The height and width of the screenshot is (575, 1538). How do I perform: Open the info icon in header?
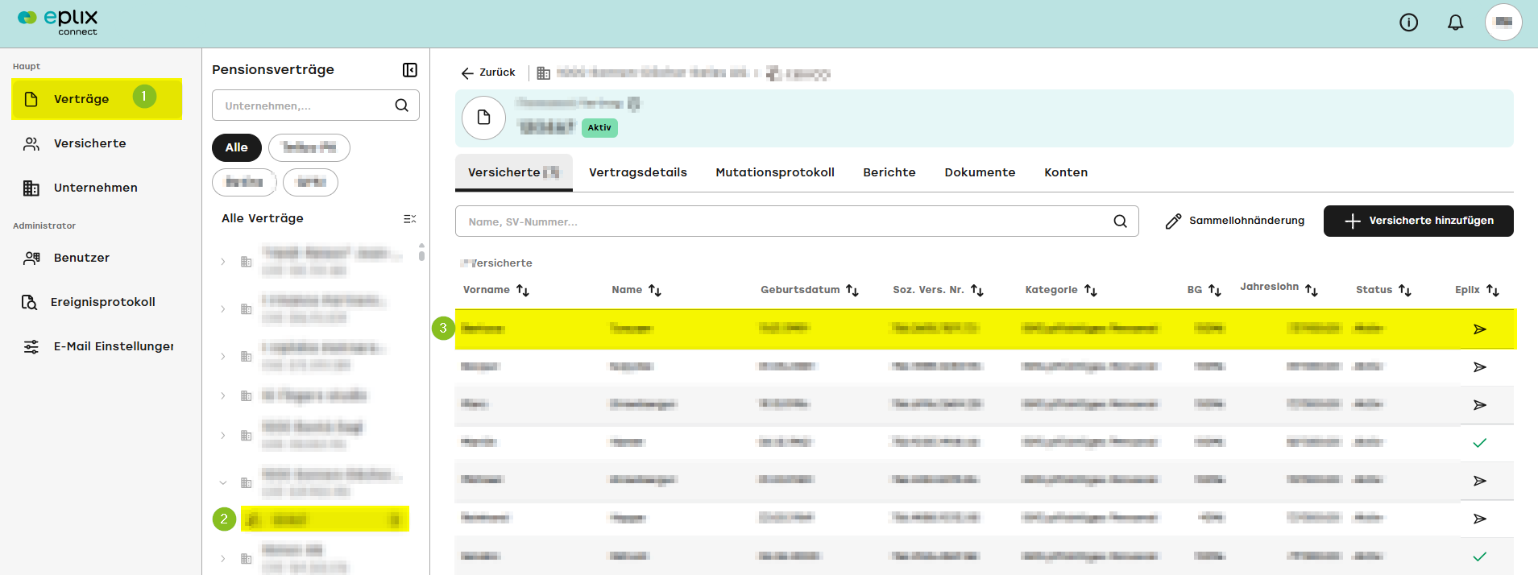click(1408, 23)
